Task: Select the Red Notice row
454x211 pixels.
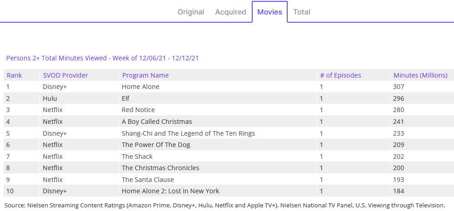Action: (x=138, y=110)
